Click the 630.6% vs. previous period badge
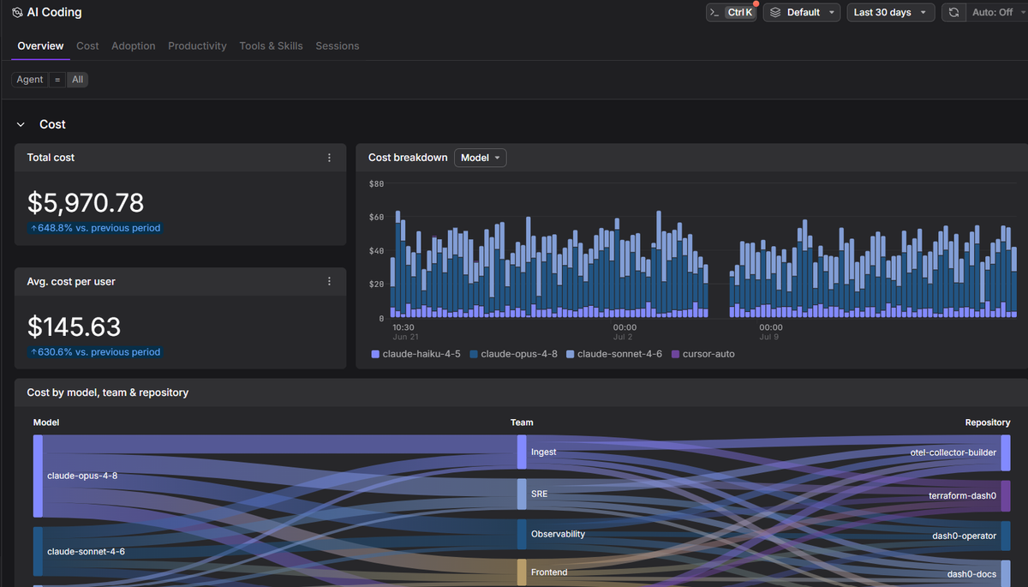Screen dimensions: 1028x587 pyautogui.click(x=94, y=351)
